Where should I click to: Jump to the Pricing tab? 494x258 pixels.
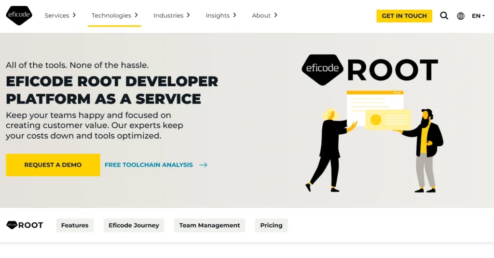[x=271, y=225]
